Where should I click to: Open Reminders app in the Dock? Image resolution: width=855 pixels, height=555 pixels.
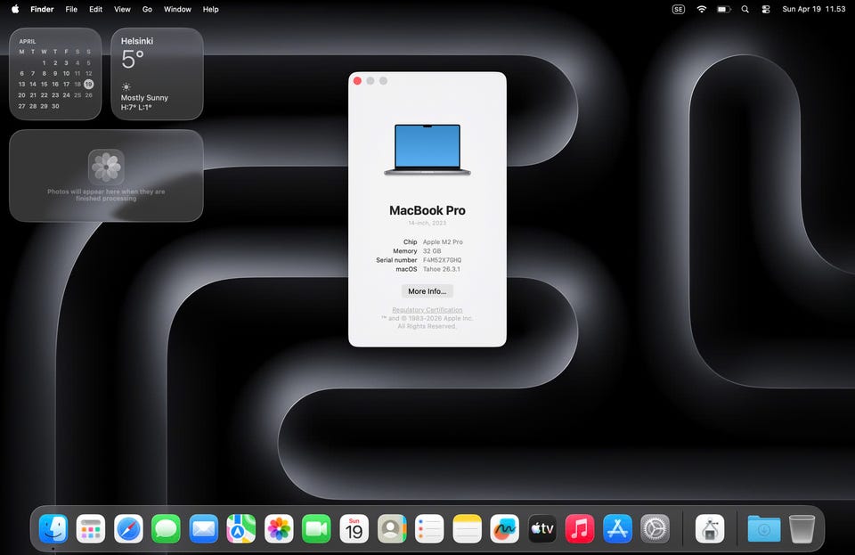[x=429, y=528]
